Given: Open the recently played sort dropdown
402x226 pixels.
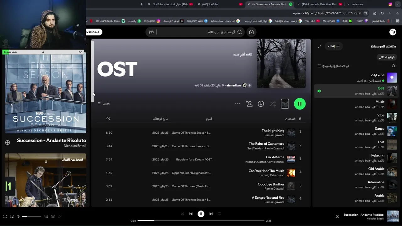Looking at the screenshot, I should tap(333, 66).
